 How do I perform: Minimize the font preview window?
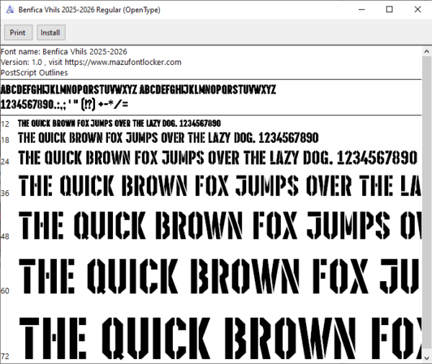[361, 9]
